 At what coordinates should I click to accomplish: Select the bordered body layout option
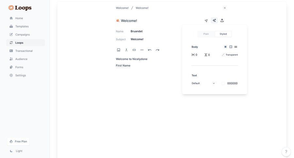pyautogui.click(x=231, y=47)
